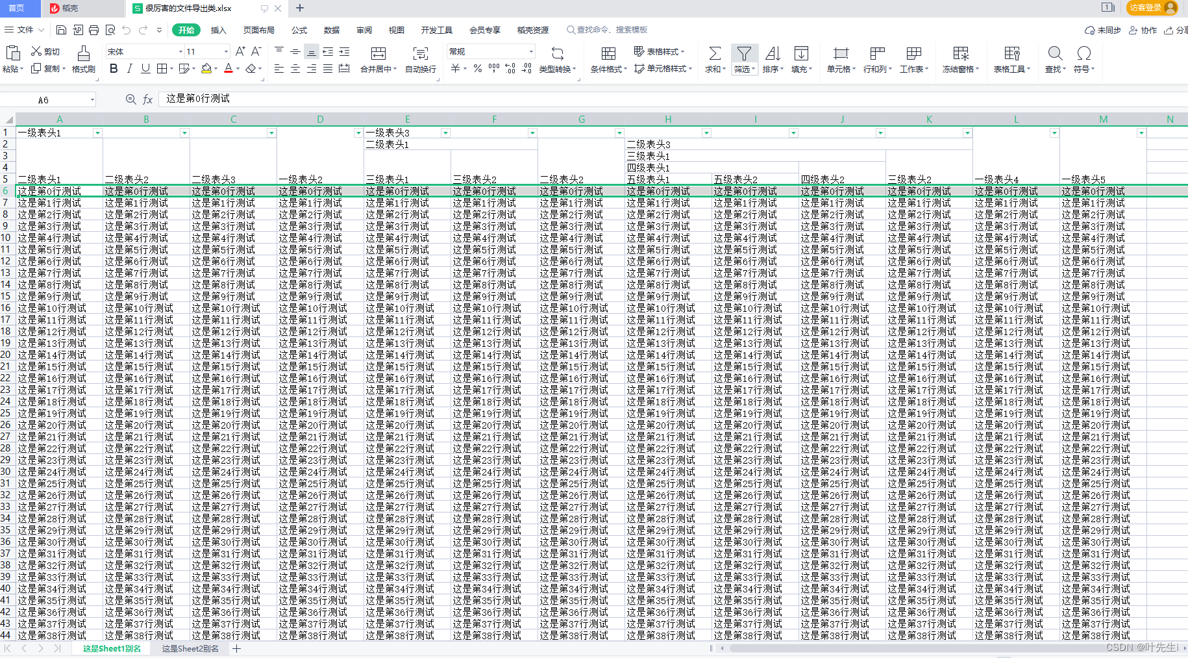The width and height of the screenshot is (1188, 658).
Task: Expand the Name Box dropdown arrow
Action: (92, 100)
